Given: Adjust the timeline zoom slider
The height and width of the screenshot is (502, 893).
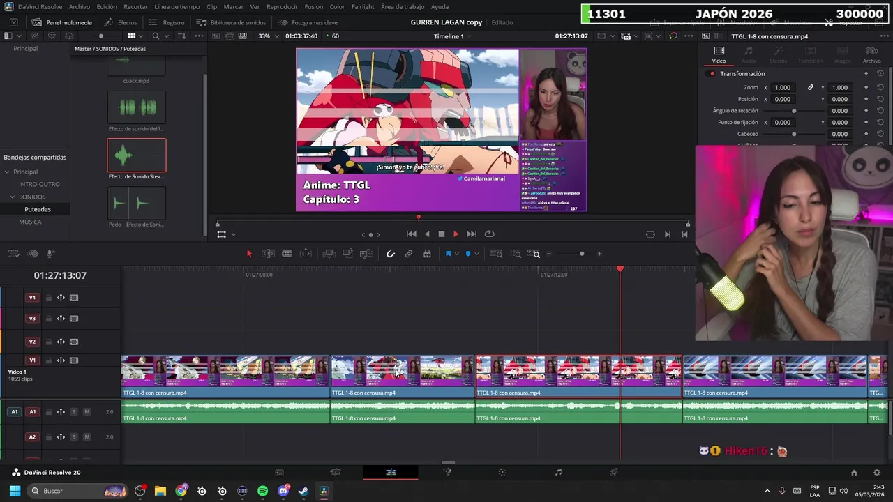Looking at the screenshot, I should click(x=574, y=254).
